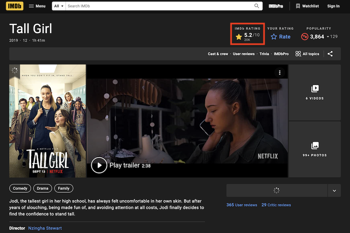Image resolution: width=350 pixels, height=233 pixels.
Task: Click the share icon
Action: pyautogui.click(x=330, y=54)
